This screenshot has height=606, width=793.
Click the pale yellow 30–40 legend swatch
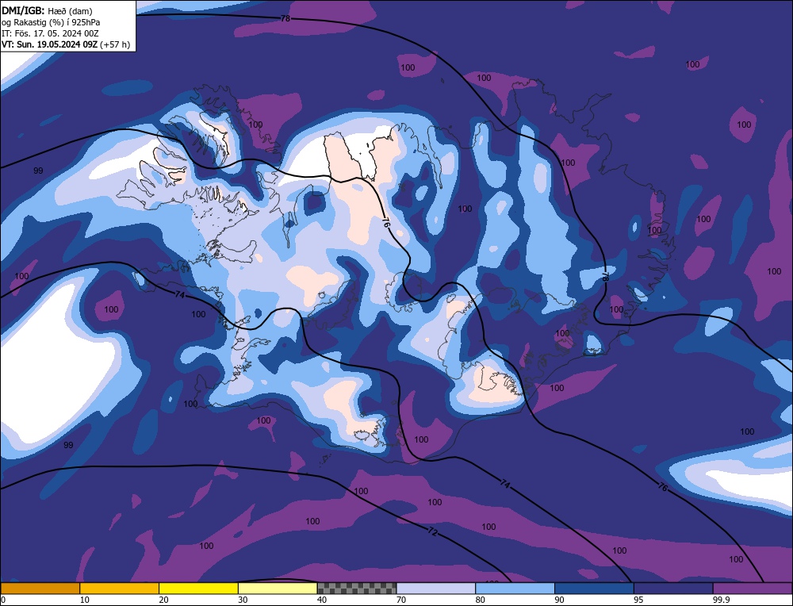[x=278, y=589]
